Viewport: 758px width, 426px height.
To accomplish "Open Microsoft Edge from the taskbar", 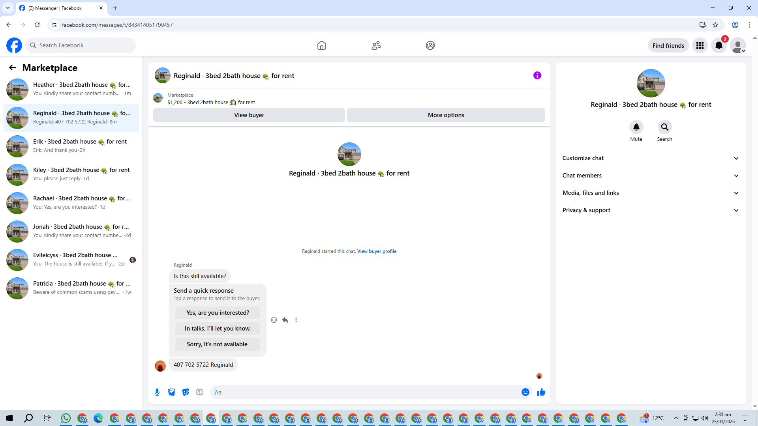I will (98, 418).
